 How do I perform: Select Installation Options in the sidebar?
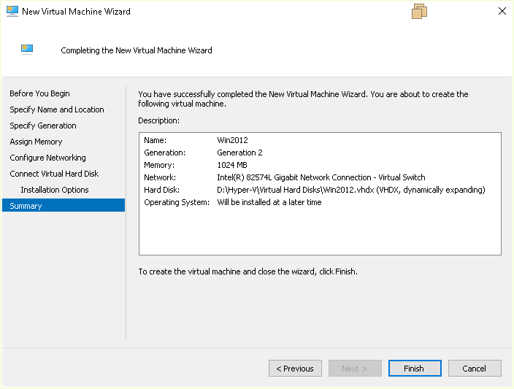(55, 190)
